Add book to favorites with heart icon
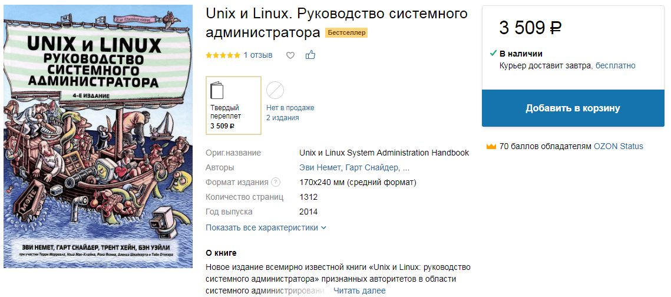The image size is (671, 297). (290, 55)
